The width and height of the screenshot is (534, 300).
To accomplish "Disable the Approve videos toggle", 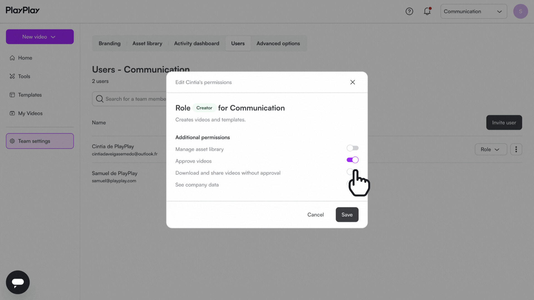I will coord(352,160).
